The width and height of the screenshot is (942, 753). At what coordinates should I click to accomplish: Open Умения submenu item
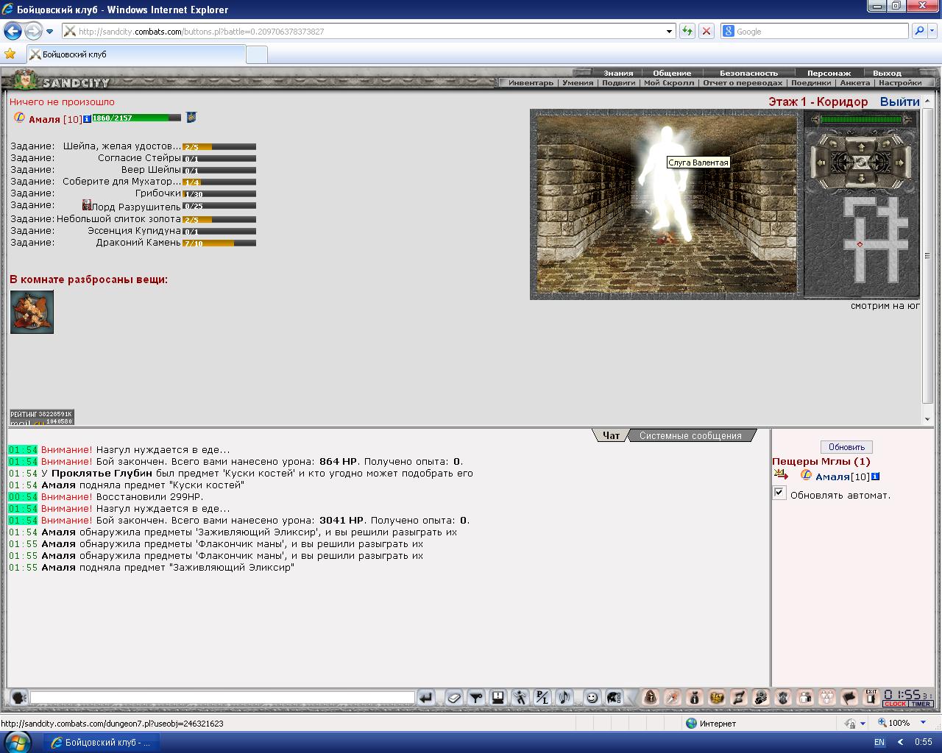click(x=578, y=83)
